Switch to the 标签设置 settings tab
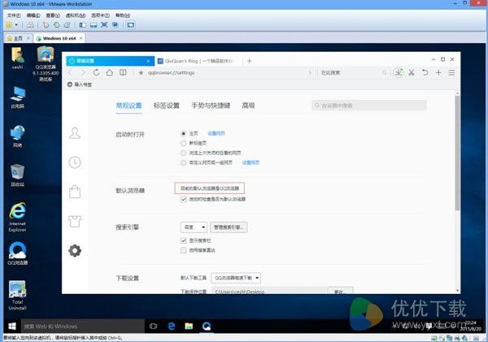This screenshot has width=488, height=342. (x=167, y=106)
